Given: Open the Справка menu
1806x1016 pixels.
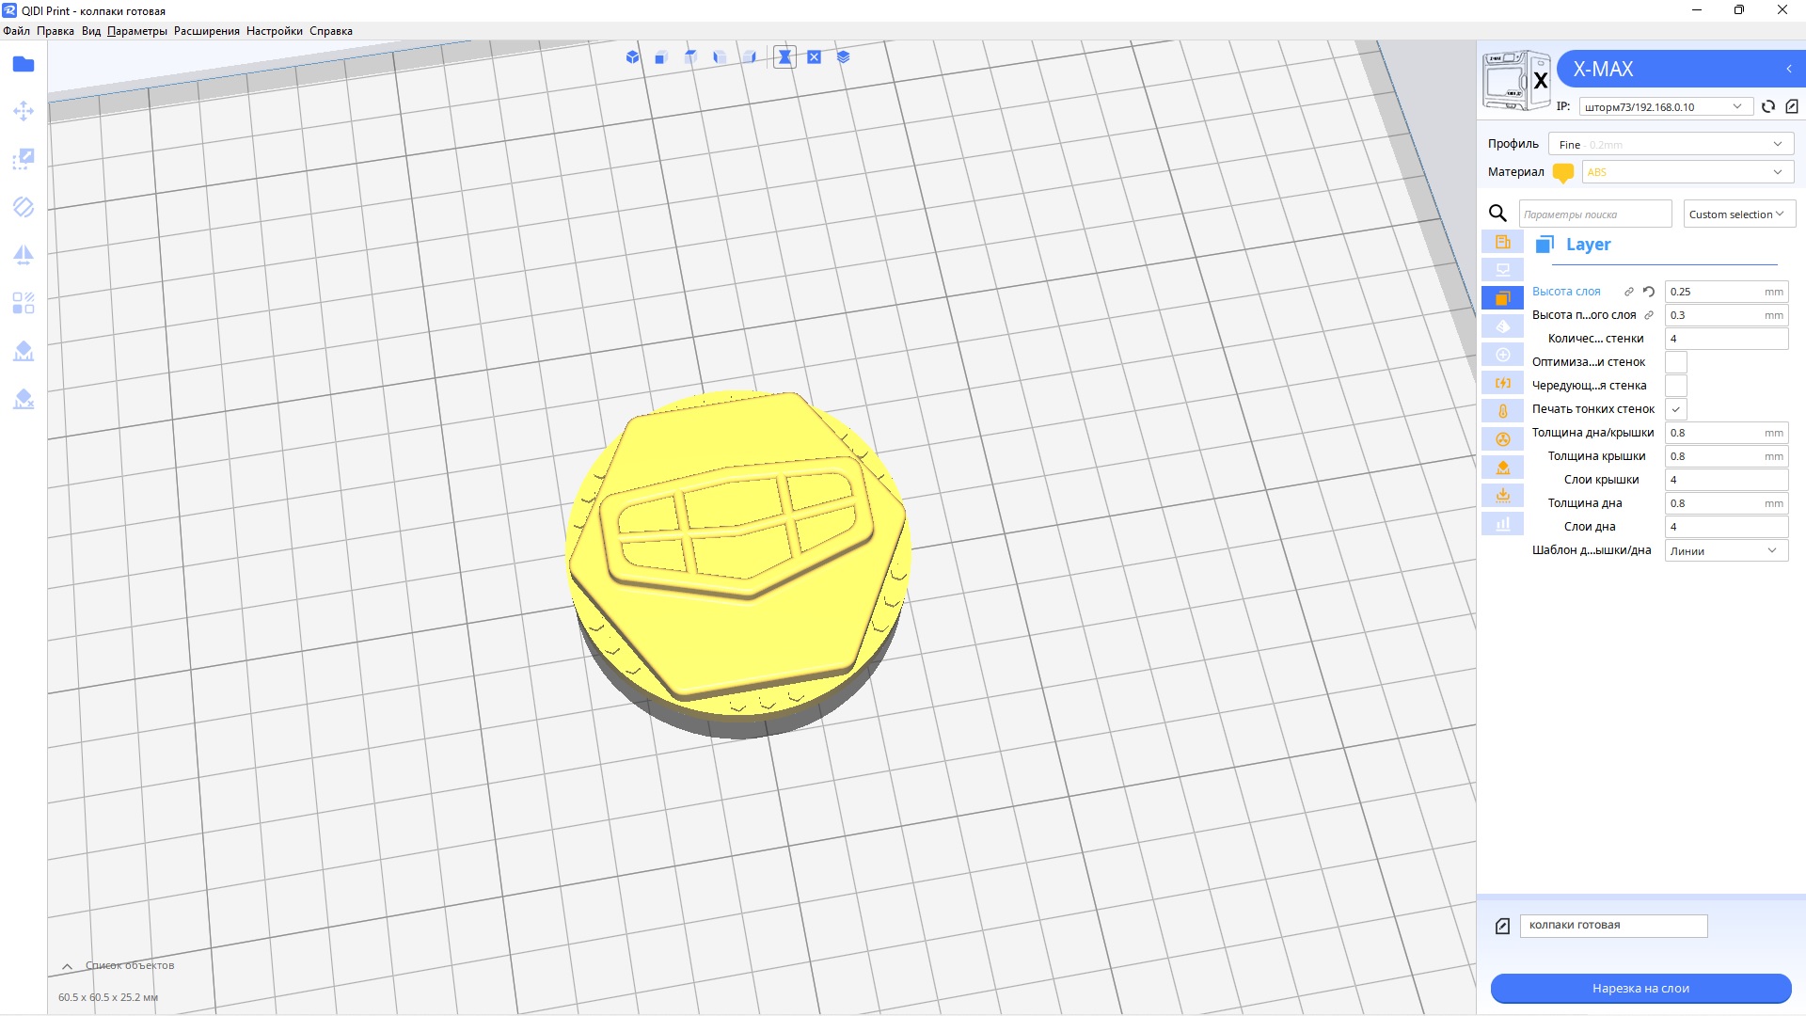Looking at the screenshot, I should (331, 31).
